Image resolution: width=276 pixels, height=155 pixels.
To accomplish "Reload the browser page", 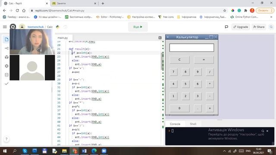I will pos(17,10).
